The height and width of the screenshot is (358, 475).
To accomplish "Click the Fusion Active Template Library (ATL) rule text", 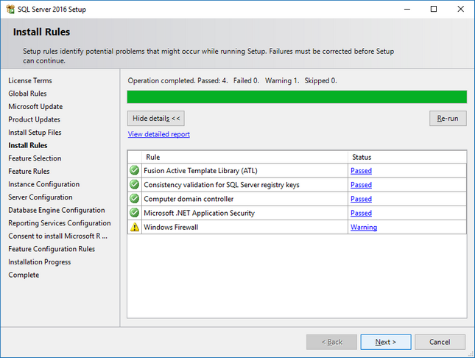I will [x=200, y=171].
